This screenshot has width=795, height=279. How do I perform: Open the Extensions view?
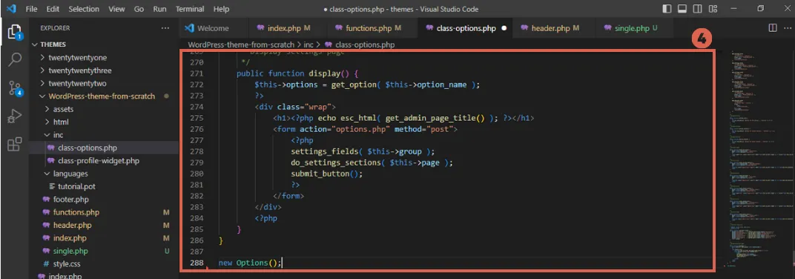pos(14,145)
